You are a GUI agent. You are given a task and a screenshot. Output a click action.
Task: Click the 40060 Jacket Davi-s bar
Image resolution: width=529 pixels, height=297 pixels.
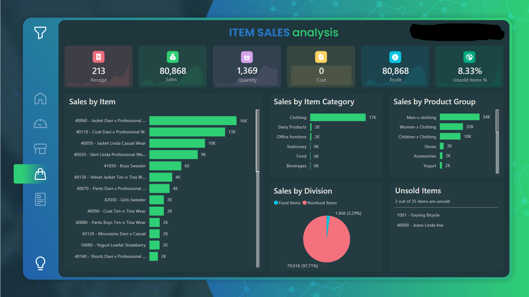193,121
